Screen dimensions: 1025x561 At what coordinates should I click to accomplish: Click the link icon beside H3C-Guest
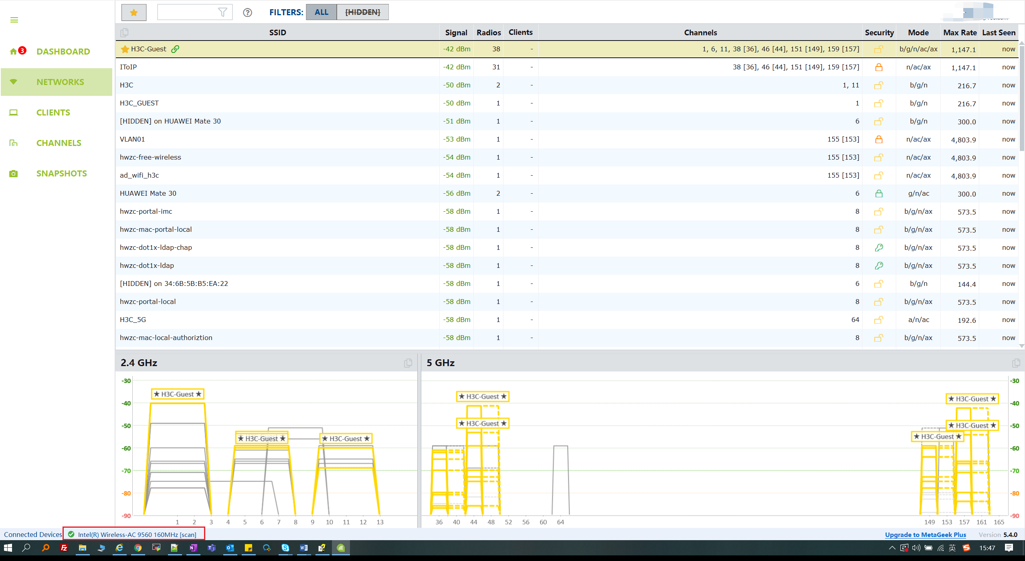click(175, 49)
